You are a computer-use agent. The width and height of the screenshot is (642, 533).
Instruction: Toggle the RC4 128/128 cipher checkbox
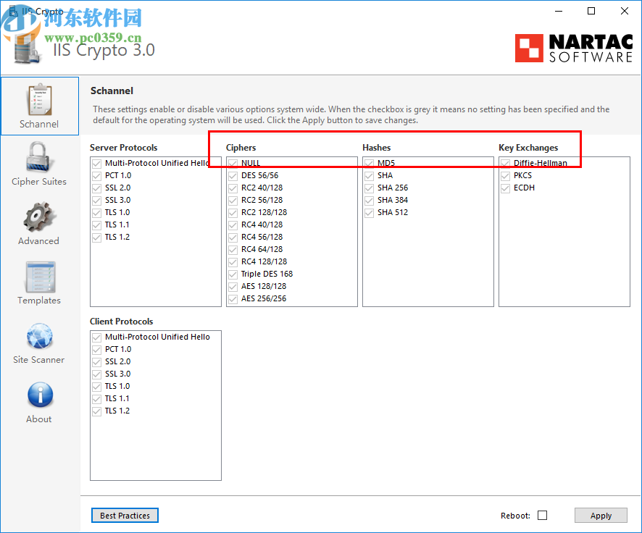tap(233, 262)
